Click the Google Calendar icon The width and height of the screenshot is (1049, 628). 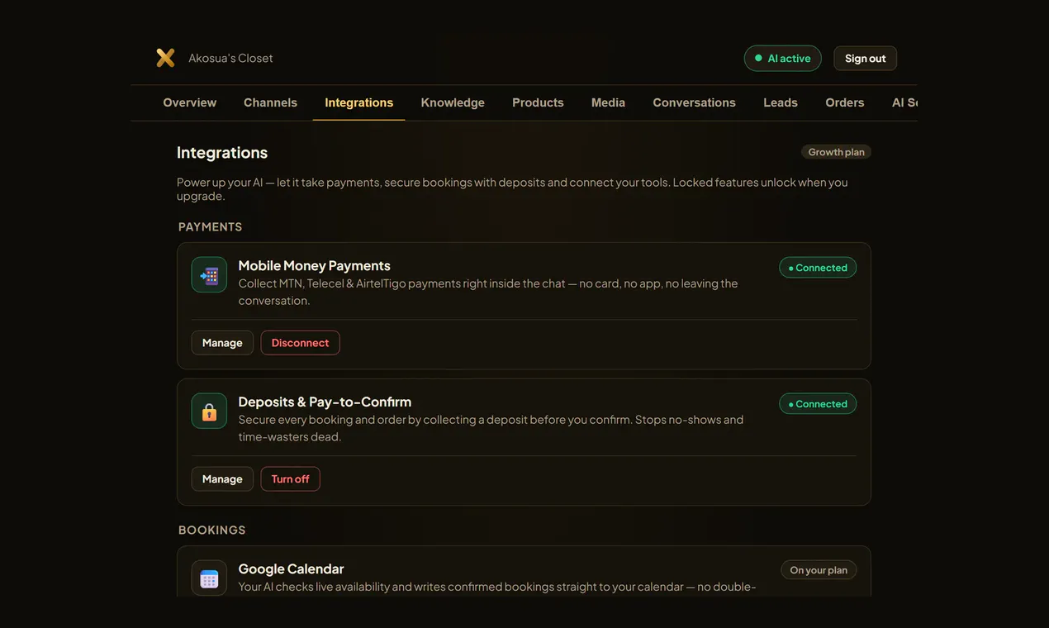pyautogui.click(x=209, y=578)
